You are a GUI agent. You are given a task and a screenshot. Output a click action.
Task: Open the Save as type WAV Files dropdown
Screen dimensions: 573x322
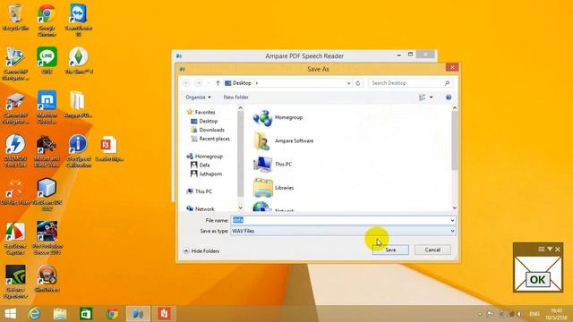coord(343,231)
